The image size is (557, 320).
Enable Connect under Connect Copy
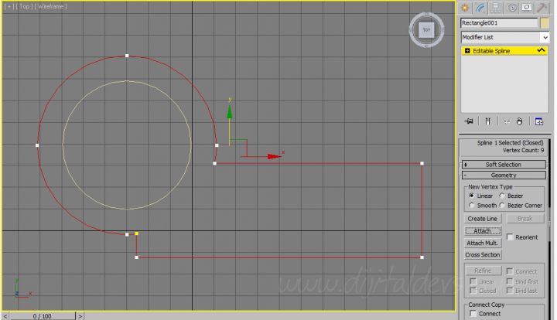[x=473, y=314]
